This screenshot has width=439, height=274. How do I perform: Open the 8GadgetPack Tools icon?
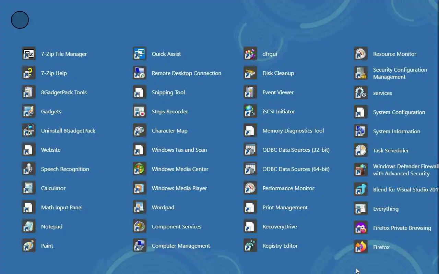(x=29, y=92)
